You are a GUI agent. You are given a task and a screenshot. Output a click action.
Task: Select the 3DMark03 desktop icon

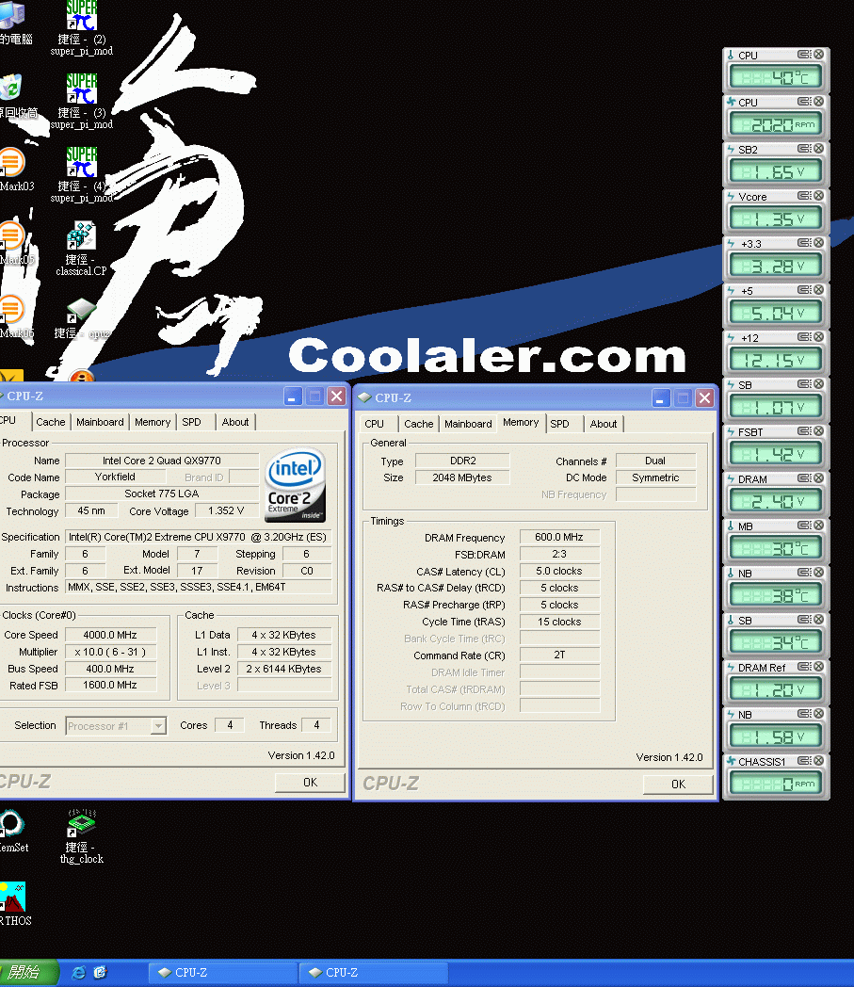click(x=14, y=169)
